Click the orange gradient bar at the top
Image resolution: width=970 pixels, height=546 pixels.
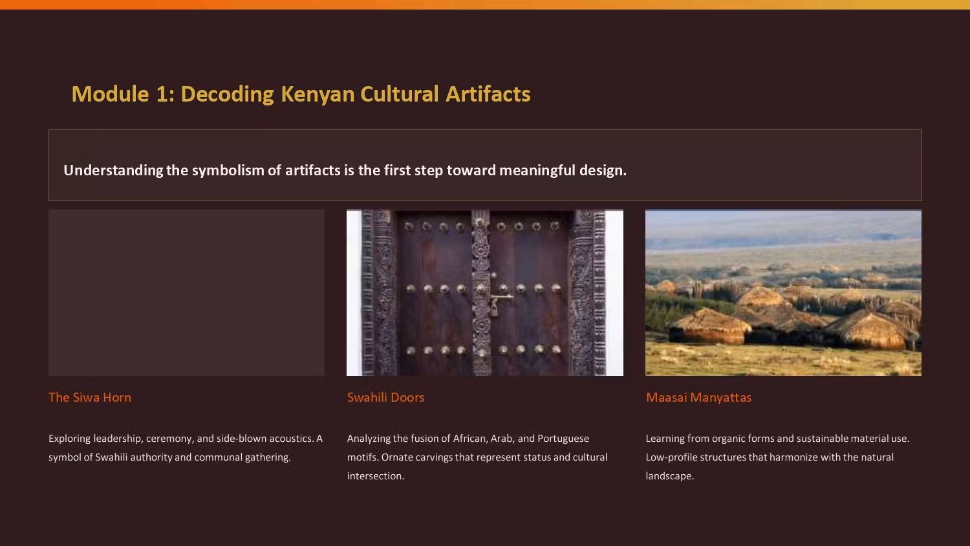coord(485,5)
